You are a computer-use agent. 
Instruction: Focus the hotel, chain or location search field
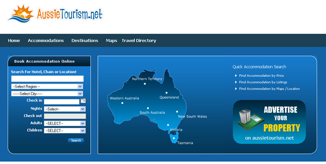(48, 79)
